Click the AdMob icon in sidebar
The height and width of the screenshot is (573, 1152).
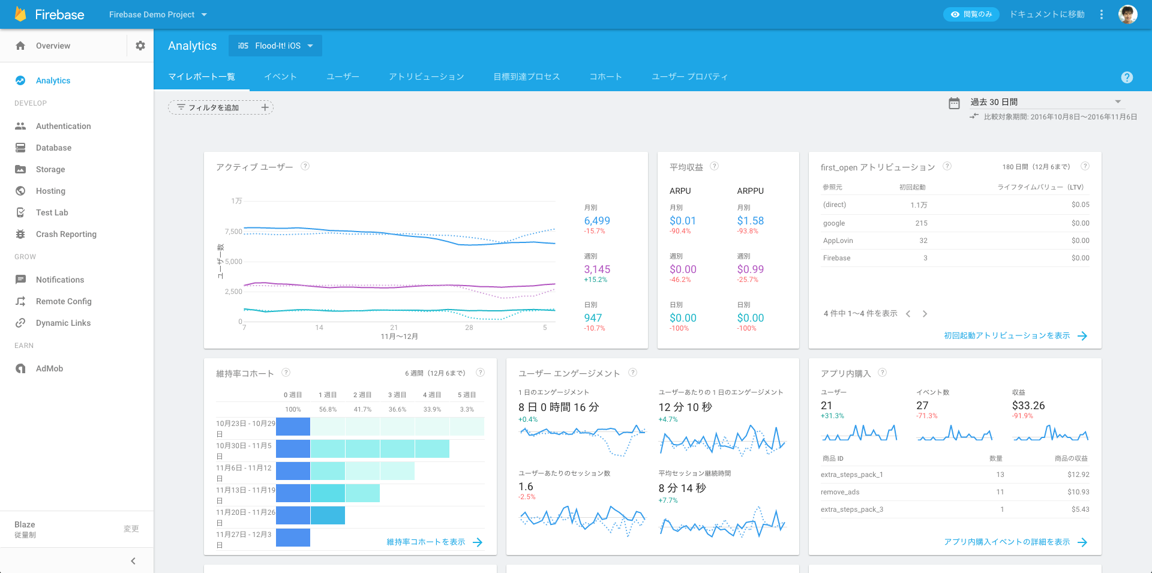(20, 368)
